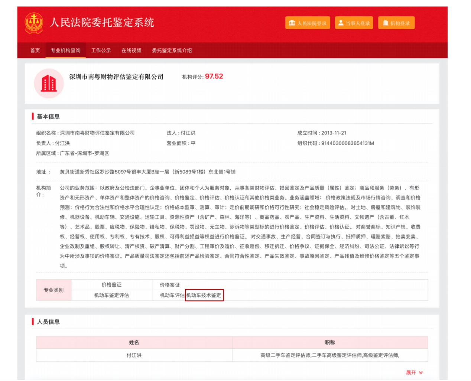The image size is (471, 381).
Task: Switch to 专业机构查询 tab
Action: 65,51
